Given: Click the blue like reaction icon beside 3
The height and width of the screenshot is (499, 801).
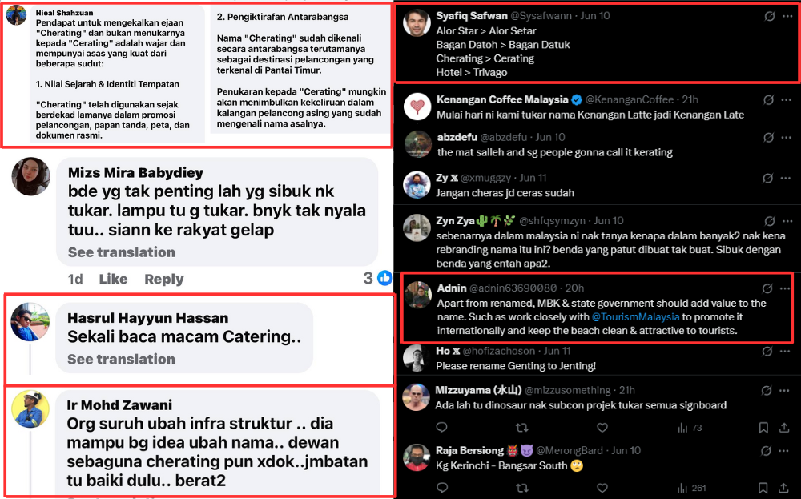Looking at the screenshot, I should click(384, 278).
